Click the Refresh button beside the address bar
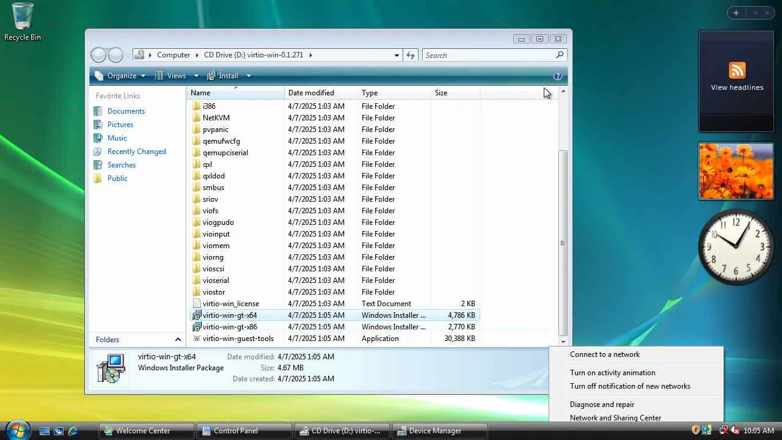 click(x=411, y=55)
